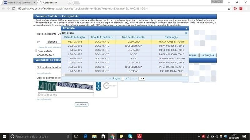The height and width of the screenshot is (140, 250).
Task: Switch to the audio CAPTCHA challenge
Action: pyautogui.click(x=98, y=86)
